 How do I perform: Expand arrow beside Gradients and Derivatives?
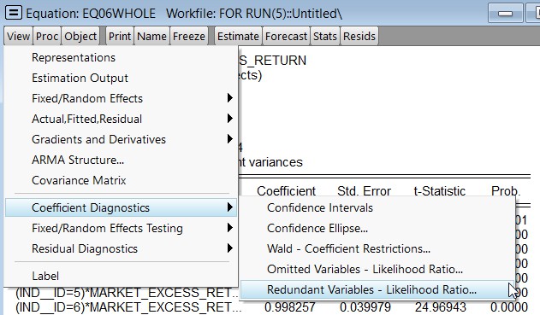(x=230, y=139)
